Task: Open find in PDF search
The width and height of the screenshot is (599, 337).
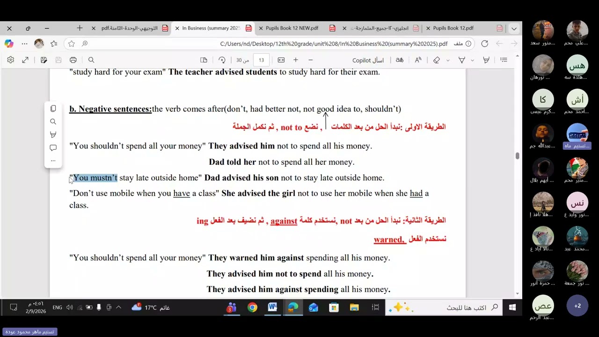Action: [x=91, y=60]
